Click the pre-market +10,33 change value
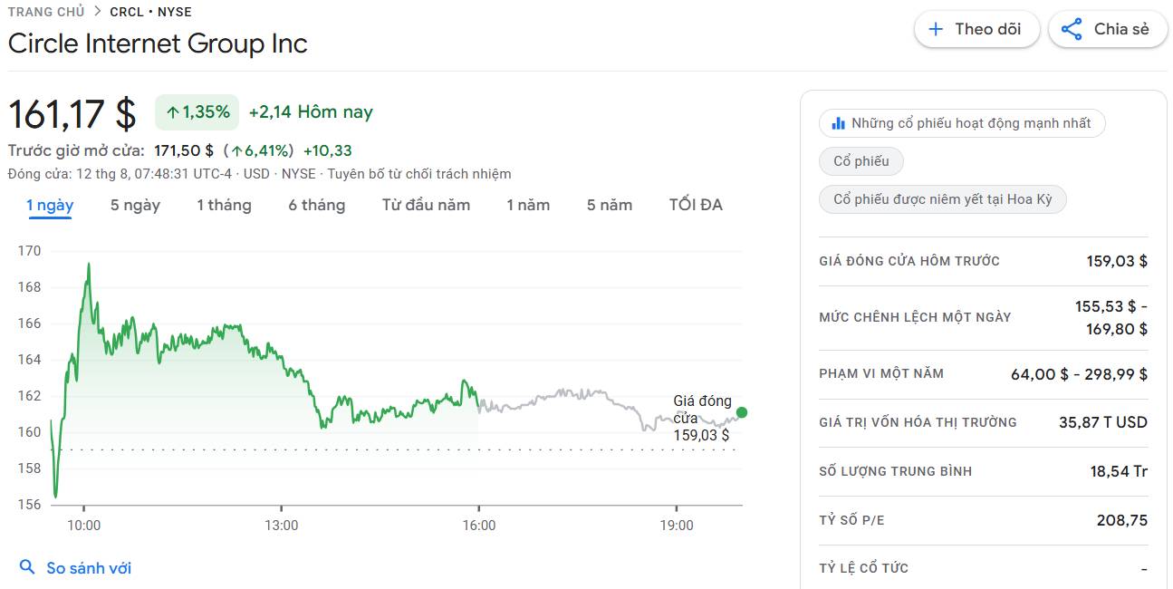Screen dimensions: 1173x589 click(328, 150)
